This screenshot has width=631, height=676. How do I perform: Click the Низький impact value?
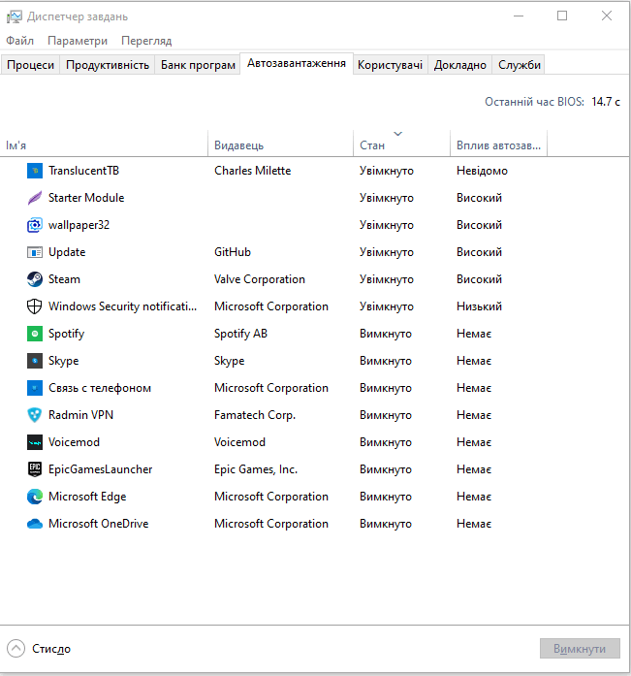click(x=479, y=306)
